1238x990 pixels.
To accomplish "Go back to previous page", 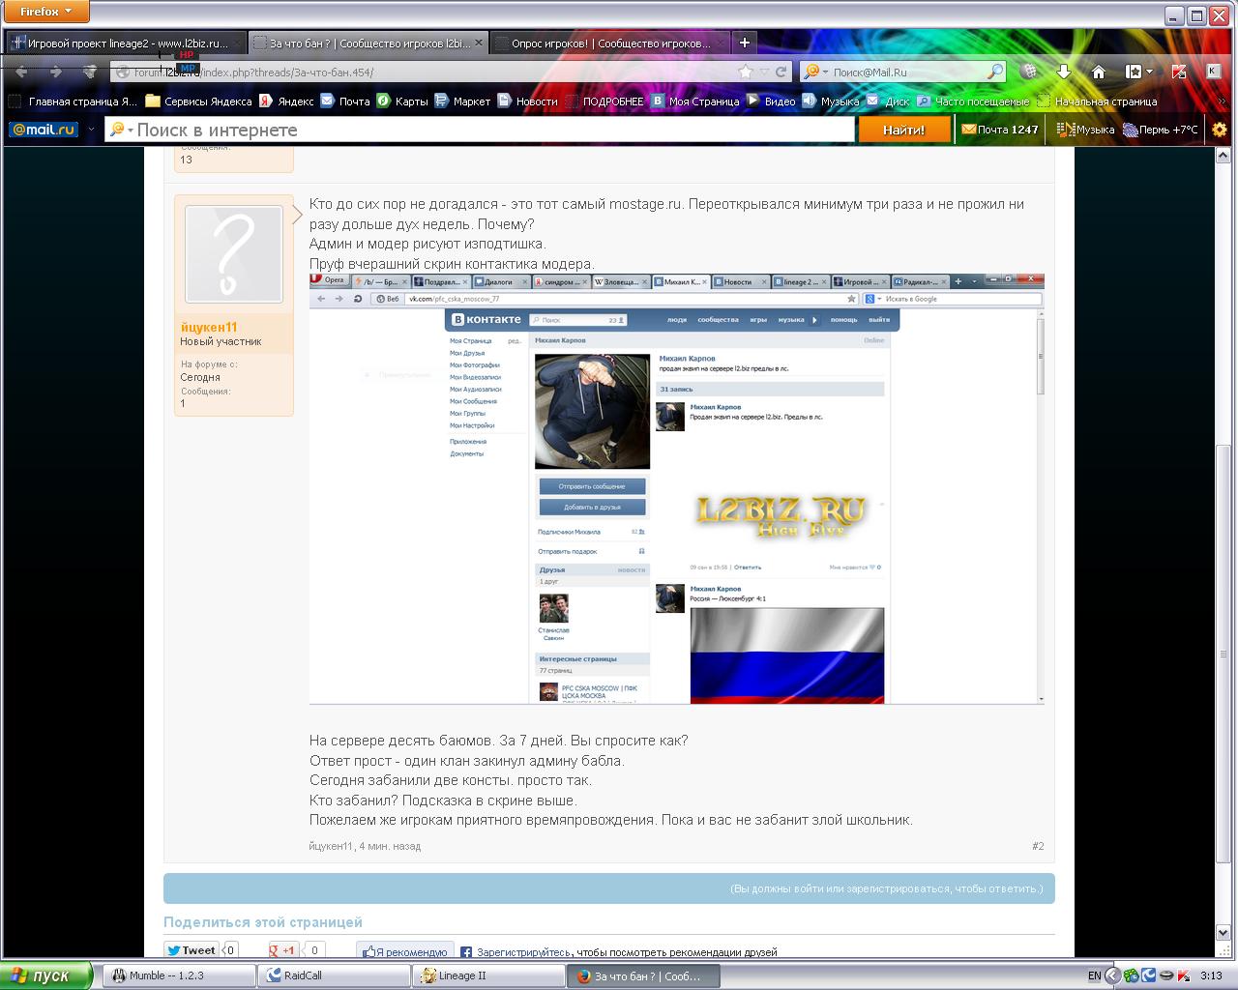I will [21, 72].
